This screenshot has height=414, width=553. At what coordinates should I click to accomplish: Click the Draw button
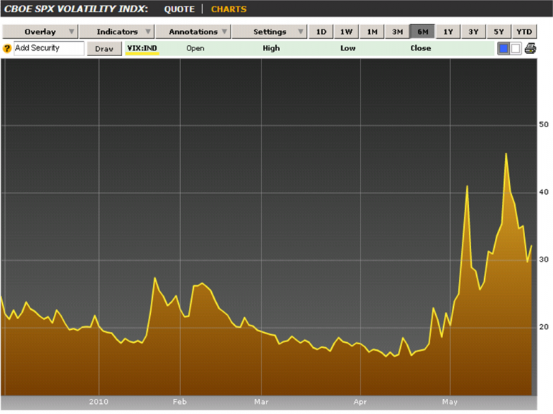point(104,49)
